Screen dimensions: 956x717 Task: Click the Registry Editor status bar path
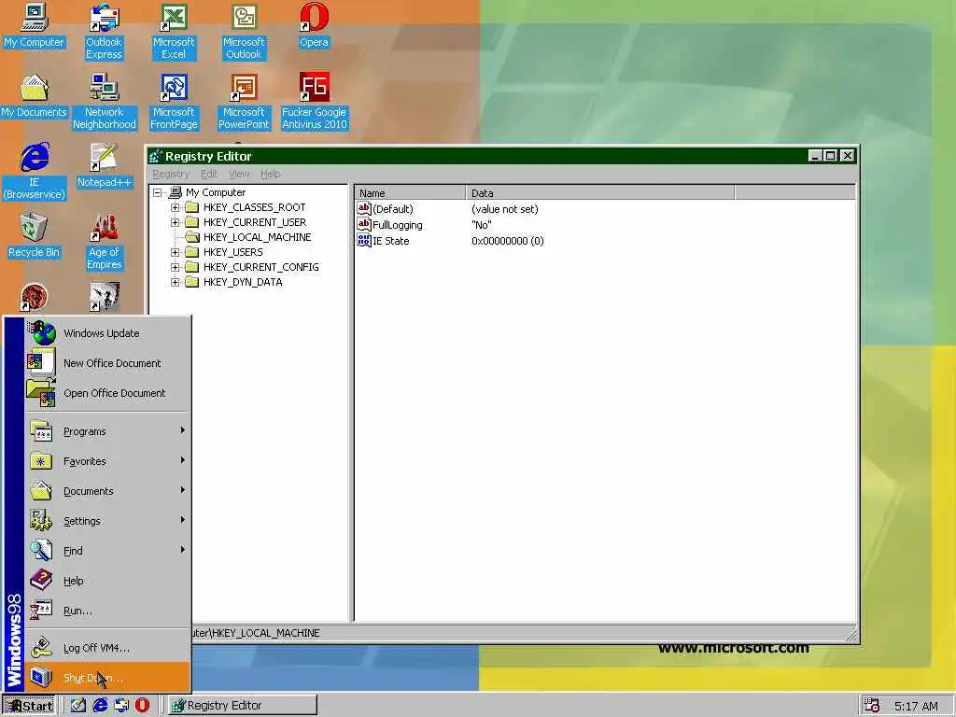[x=256, y=633]
